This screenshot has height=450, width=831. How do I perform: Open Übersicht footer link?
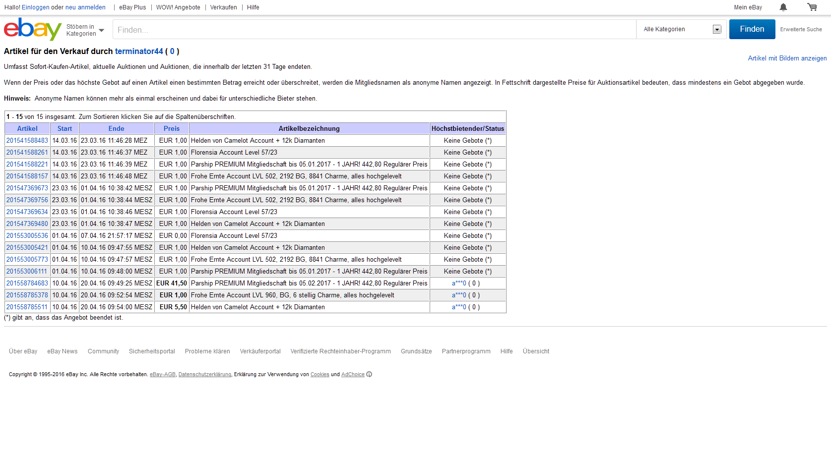536,351
